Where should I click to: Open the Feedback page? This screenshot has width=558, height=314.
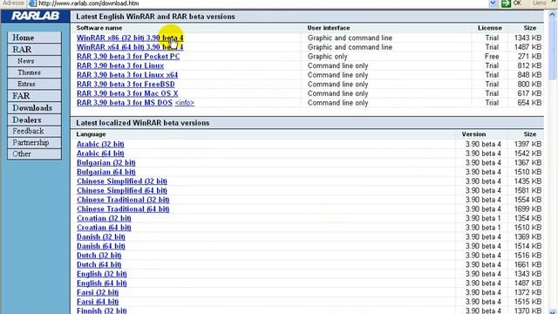point(34,131)
